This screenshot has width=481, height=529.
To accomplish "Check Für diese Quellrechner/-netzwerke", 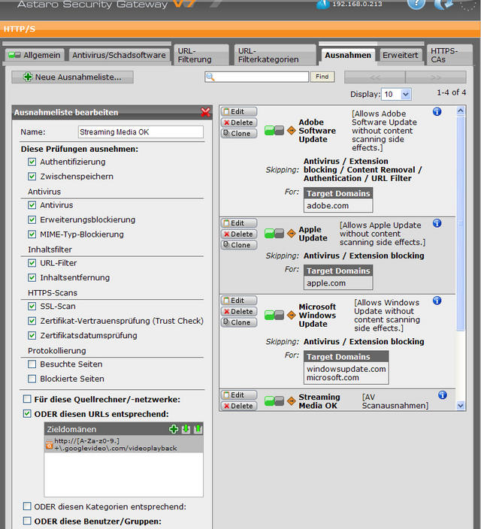I will coord(27,399).
